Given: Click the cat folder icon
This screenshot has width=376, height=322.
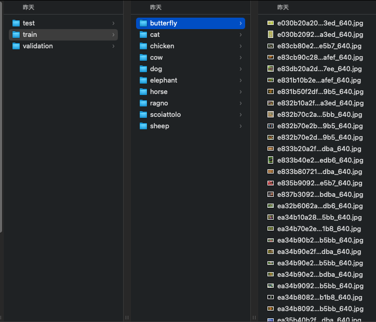Looking at the screenshot, I should click(x=143, y=35).
